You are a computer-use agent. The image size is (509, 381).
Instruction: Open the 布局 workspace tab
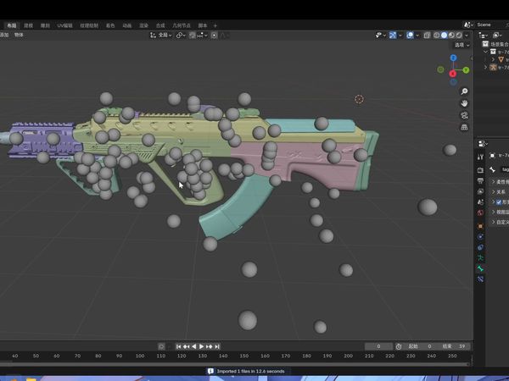click(x=12, y=25)
